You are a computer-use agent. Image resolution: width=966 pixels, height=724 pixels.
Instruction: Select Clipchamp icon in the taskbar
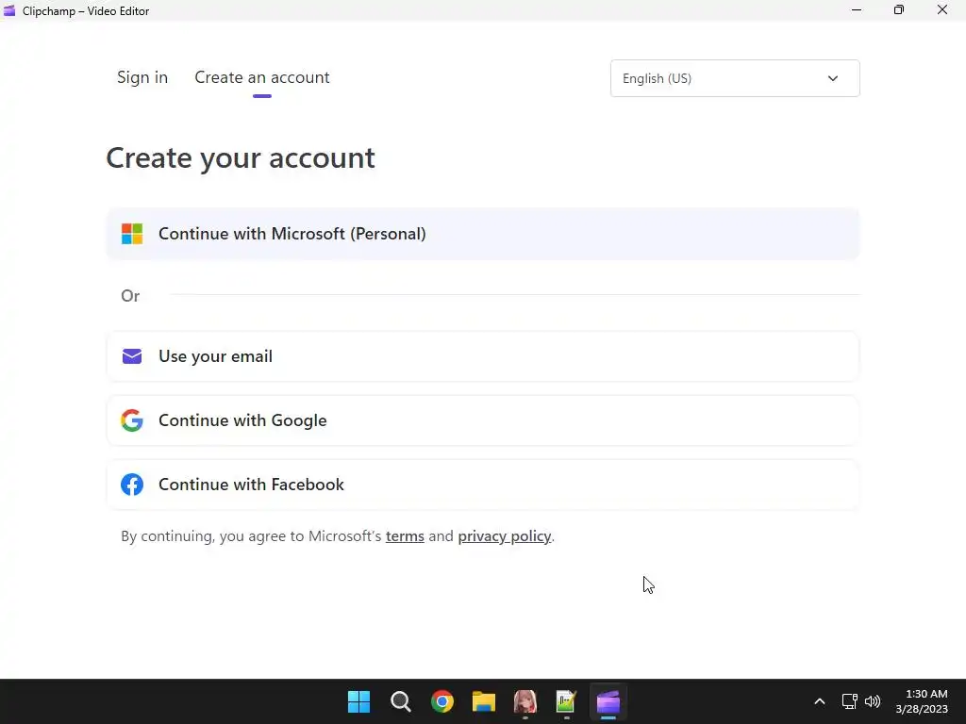pos(608,701)
